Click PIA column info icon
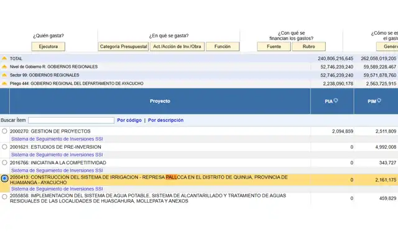 pos(336,101)
